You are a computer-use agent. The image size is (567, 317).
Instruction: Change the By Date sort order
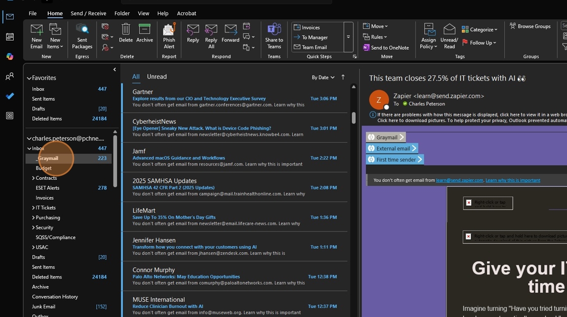[x=323, y=77]
